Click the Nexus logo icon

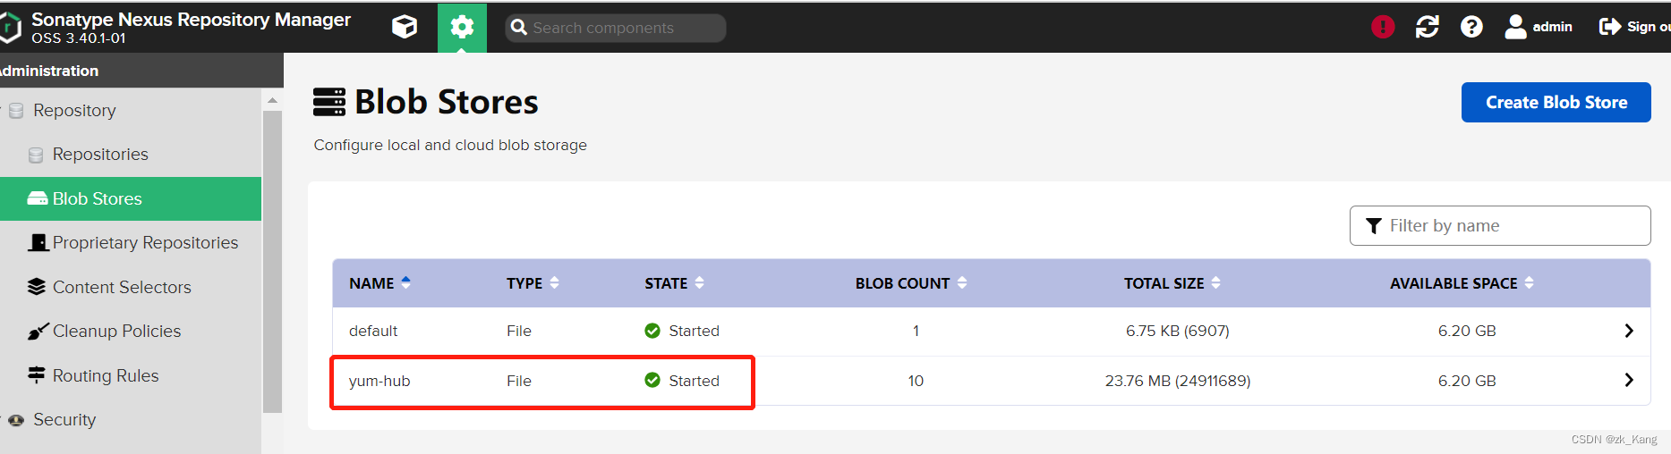point(11,28)
